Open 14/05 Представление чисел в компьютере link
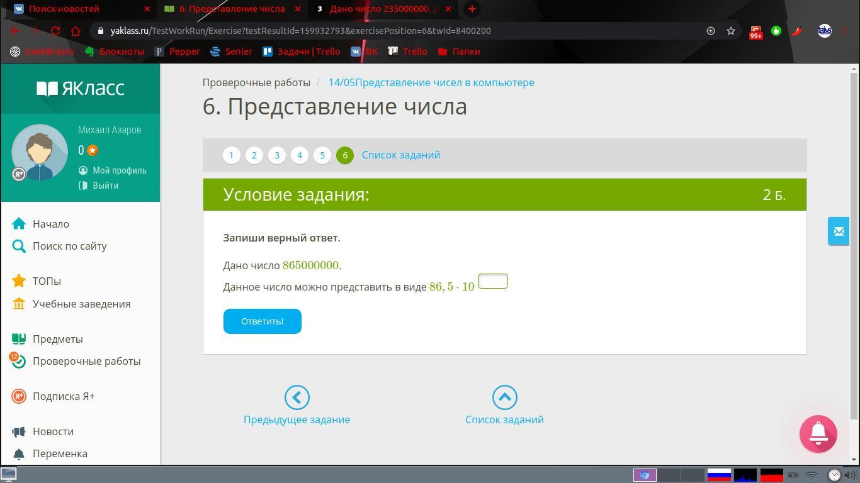The height and width of the screenshot is (483, 860). click(431, 82)
